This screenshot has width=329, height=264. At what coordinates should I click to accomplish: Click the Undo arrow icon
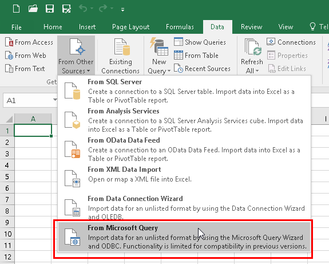(83, 9)
